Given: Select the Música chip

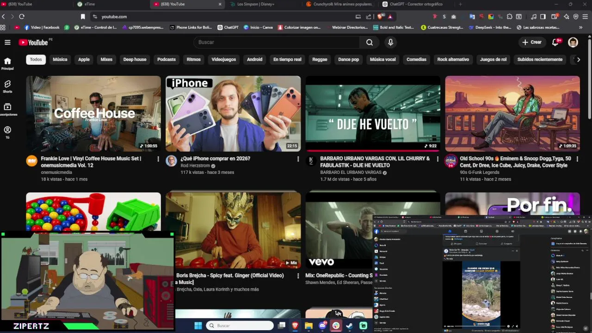Looking at the screenshot, I should click(60, 59).
